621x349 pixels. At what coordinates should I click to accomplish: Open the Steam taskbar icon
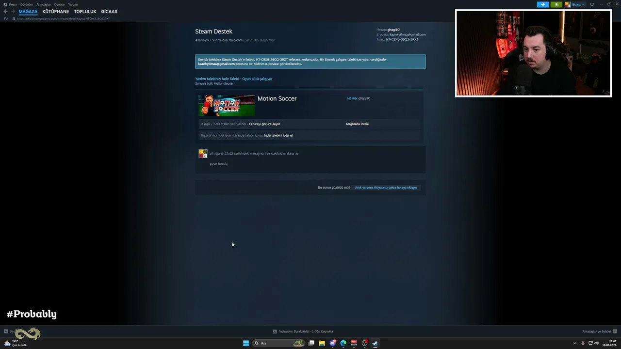click(375, 343)
